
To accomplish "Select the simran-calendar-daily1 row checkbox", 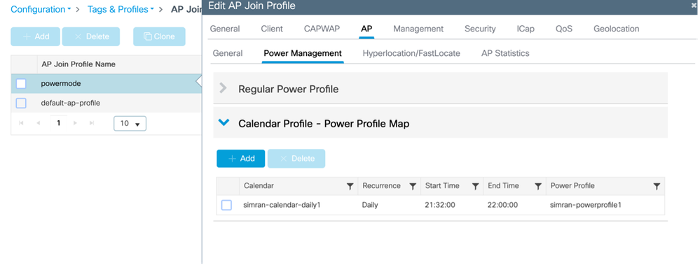I will tap(227, 206).
